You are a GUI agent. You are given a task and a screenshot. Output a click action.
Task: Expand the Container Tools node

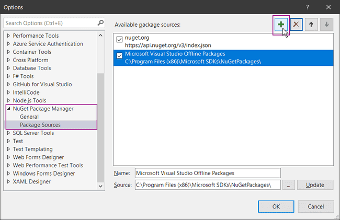pyautogui.click(x=8, y=52)
